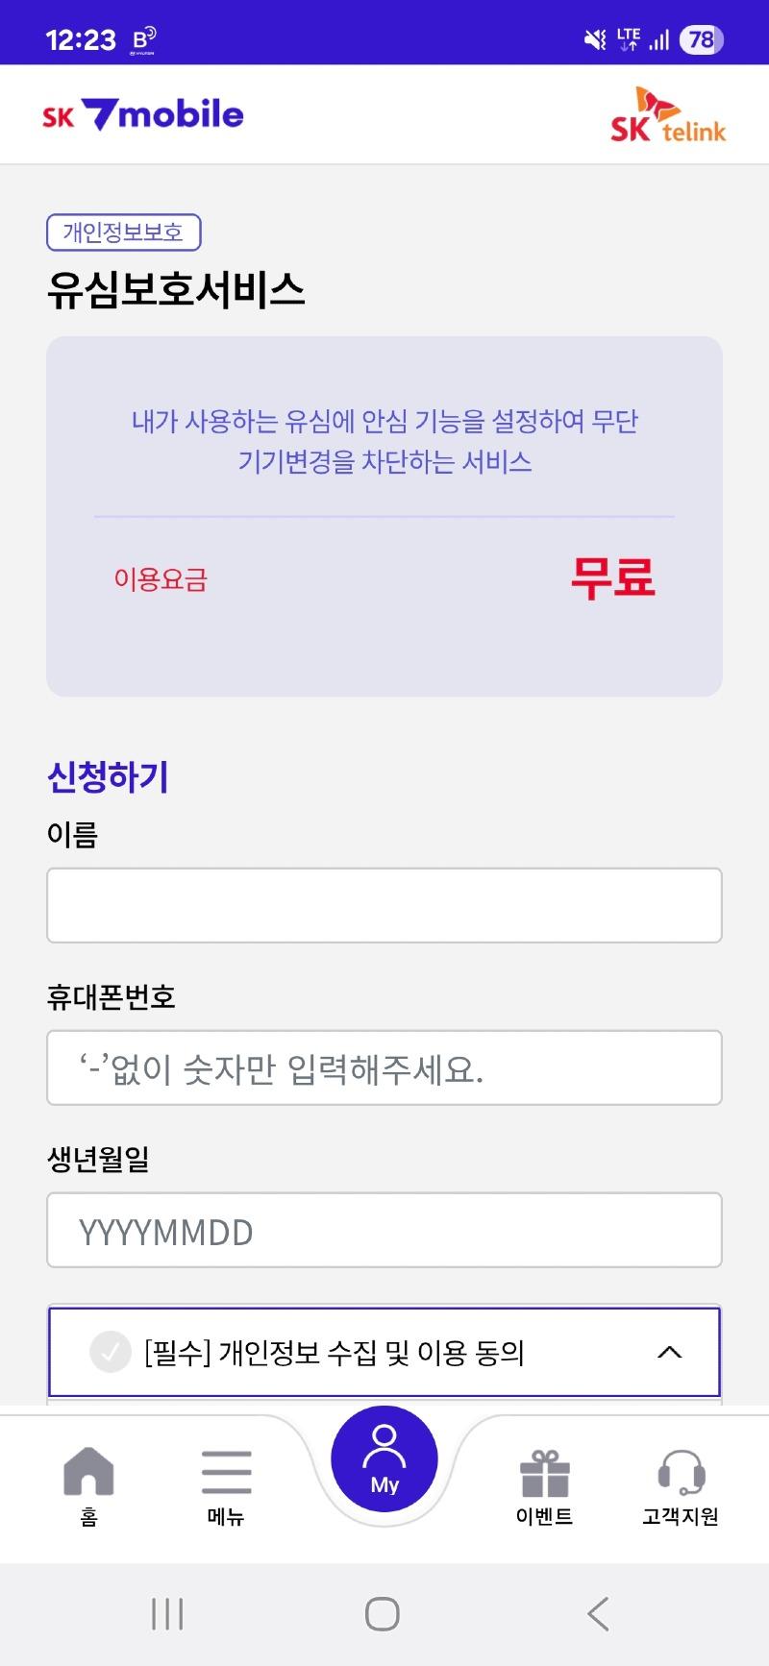Tap the 이벤트 tab label
This screenshot has height=1666, width=769.
[x=544, y=1516]
